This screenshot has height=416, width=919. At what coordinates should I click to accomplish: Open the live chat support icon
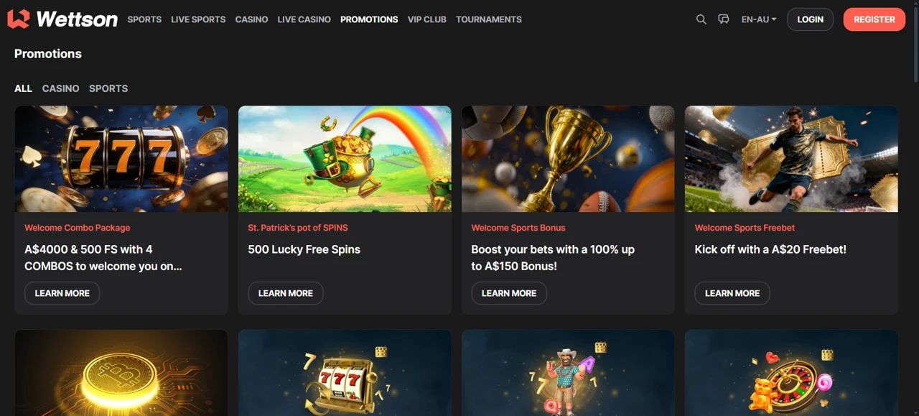pos(724,19)
